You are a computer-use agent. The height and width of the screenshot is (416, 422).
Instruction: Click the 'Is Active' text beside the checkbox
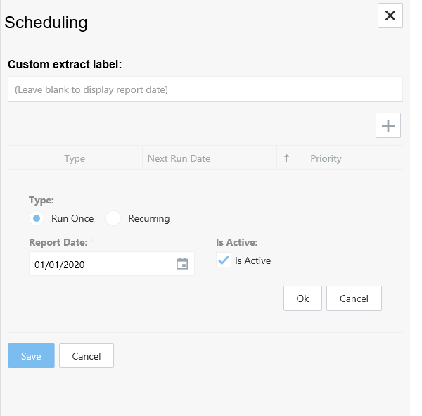point(252,260)
